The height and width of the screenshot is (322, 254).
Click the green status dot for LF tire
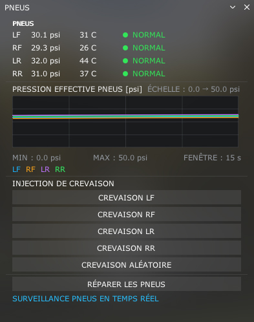tap(125, 35)
